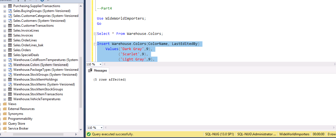Open the results pane zoom 110 % dropdown
Viewport: 336px width, 138px height.
(x=102, y=128)
